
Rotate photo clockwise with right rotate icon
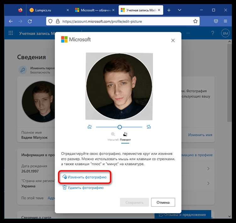click(x=149, y=127)
